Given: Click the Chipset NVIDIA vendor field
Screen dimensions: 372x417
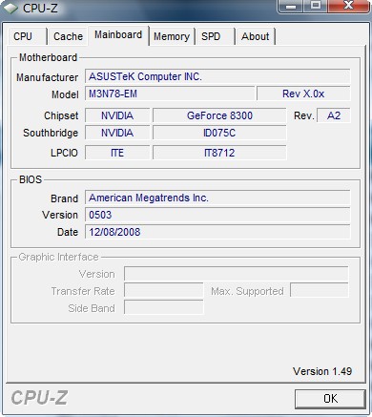Looking at the screenshot, I should (117, 115).
